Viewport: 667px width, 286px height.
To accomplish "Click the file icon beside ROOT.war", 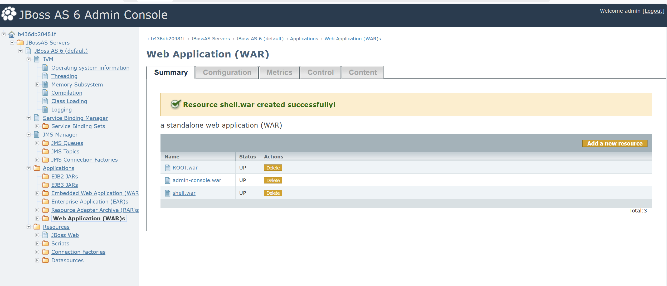I will [168, 168].
